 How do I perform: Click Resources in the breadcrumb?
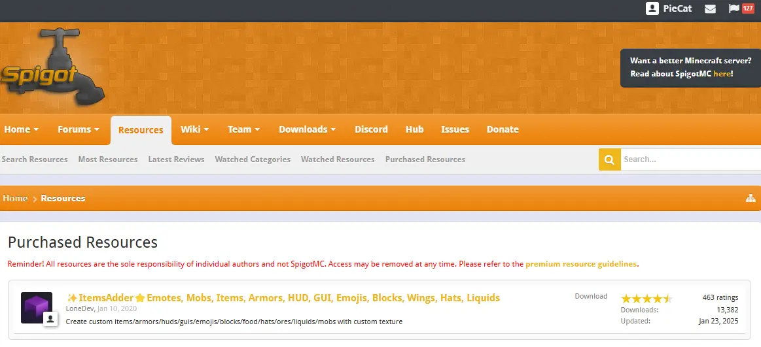[x=63, y=198]
